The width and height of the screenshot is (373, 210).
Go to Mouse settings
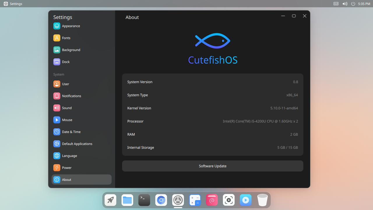click(82, 120)
